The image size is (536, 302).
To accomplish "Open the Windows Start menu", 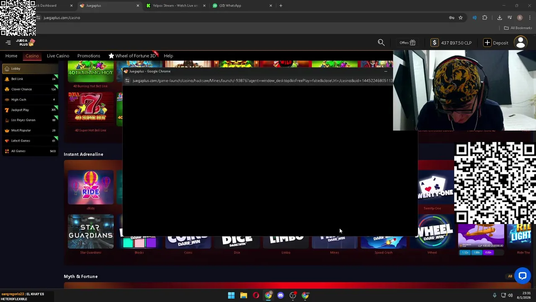I will [x=231, y=295].
